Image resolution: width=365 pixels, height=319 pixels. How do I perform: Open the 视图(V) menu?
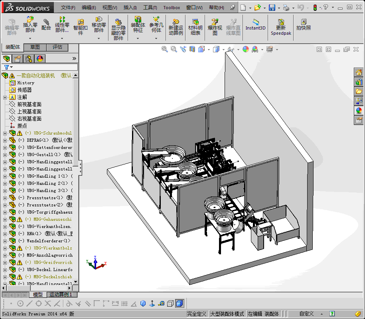(110, 8)
